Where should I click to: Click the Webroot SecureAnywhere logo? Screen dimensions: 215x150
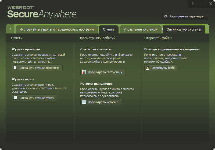42,12
